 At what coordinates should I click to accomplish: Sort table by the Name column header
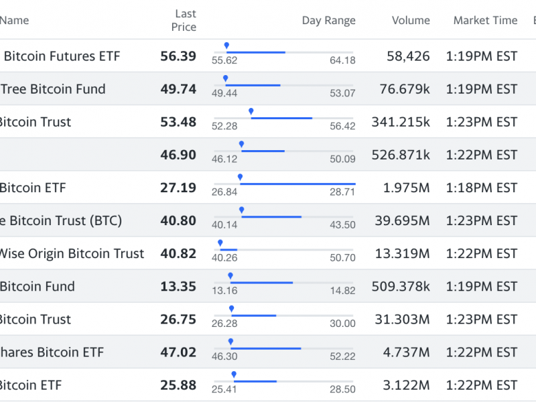point(15,20)
